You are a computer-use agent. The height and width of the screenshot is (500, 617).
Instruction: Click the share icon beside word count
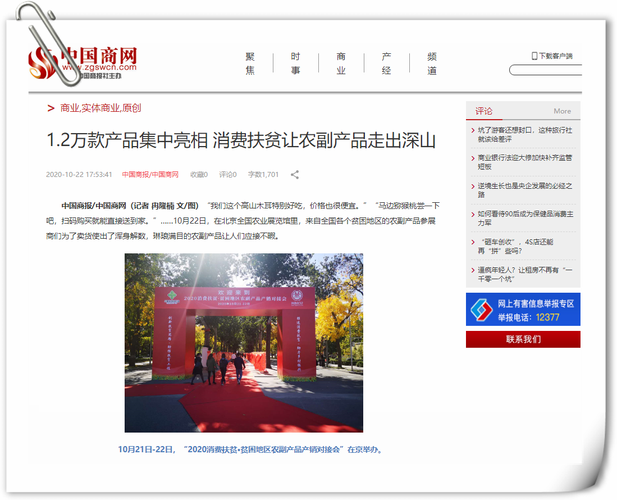(295, 175)
